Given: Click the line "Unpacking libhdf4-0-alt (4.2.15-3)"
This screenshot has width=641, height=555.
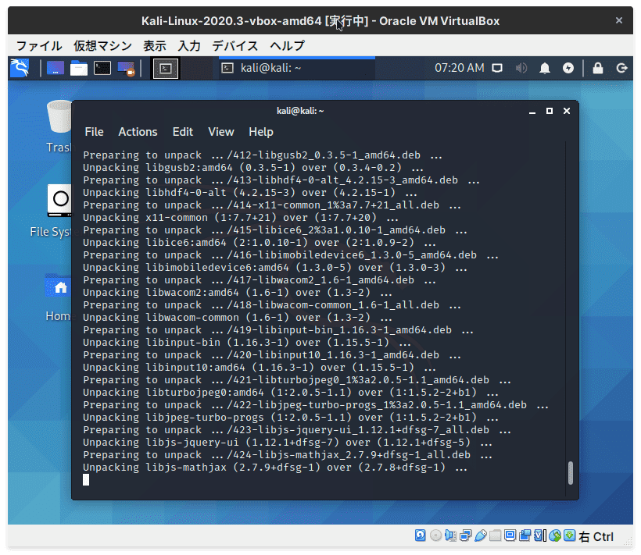Looking at the screenshot, I should tap(250, 193).
